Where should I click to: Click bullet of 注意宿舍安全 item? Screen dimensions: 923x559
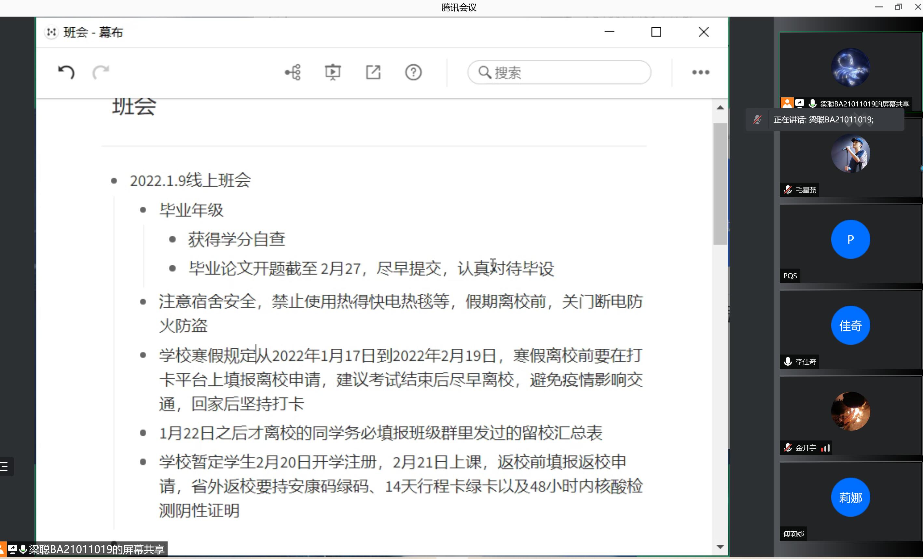pos(143,302)
